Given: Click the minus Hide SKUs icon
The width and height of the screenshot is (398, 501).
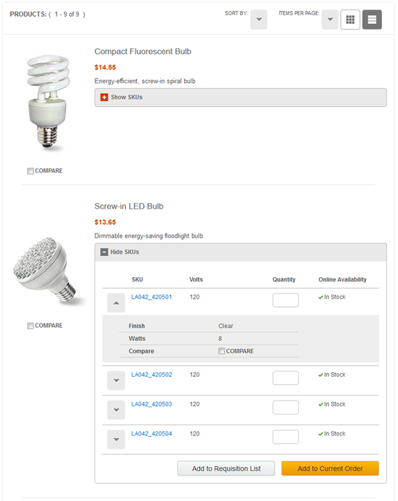Looking at the screenshot, I should pos(104,252).
